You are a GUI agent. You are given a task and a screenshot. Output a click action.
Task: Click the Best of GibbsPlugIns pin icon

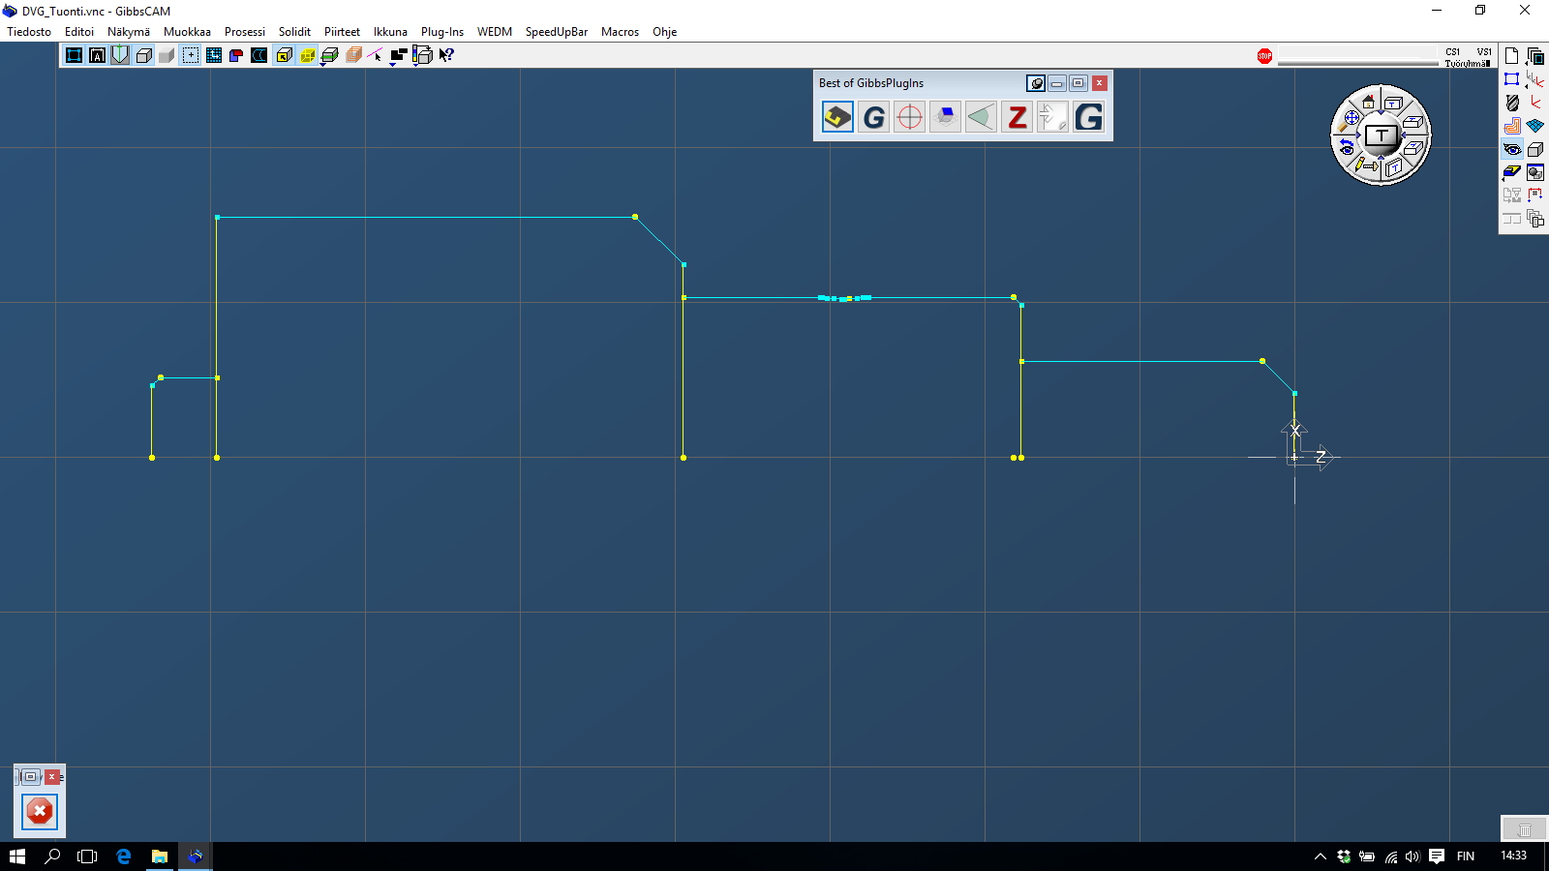coord(1036,83)
